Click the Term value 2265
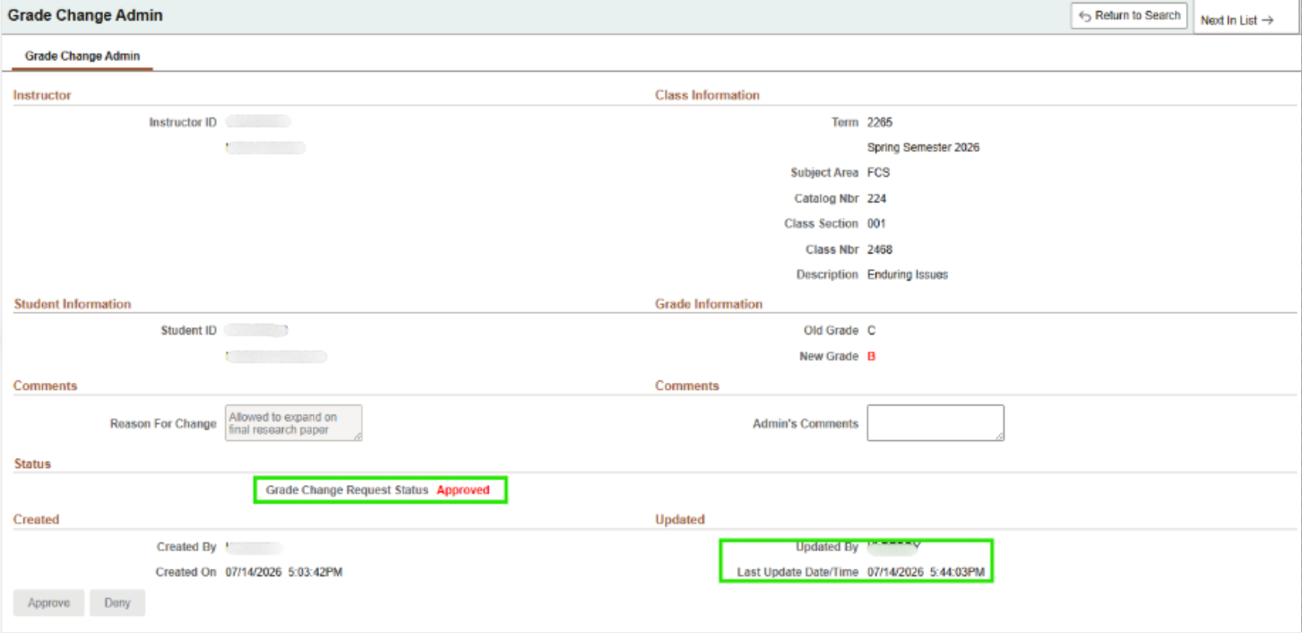Image resolution: width=1302 pixels, height=633 pixels. point(880,123)
